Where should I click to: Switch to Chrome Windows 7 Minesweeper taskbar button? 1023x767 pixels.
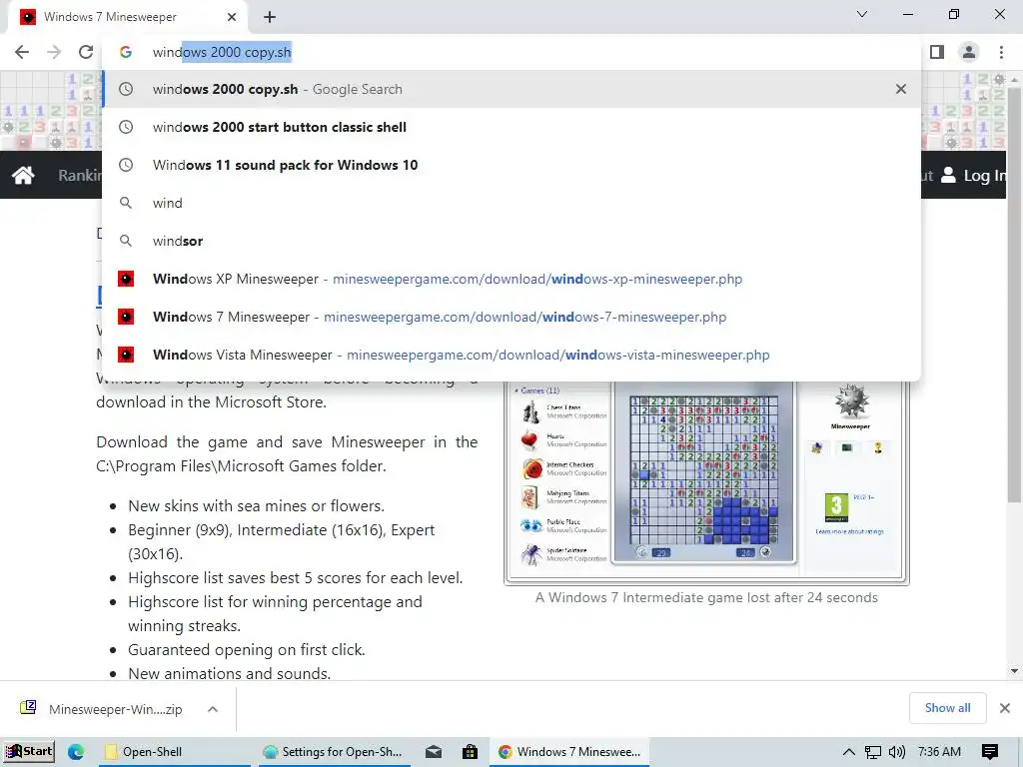tap(569, 752)
